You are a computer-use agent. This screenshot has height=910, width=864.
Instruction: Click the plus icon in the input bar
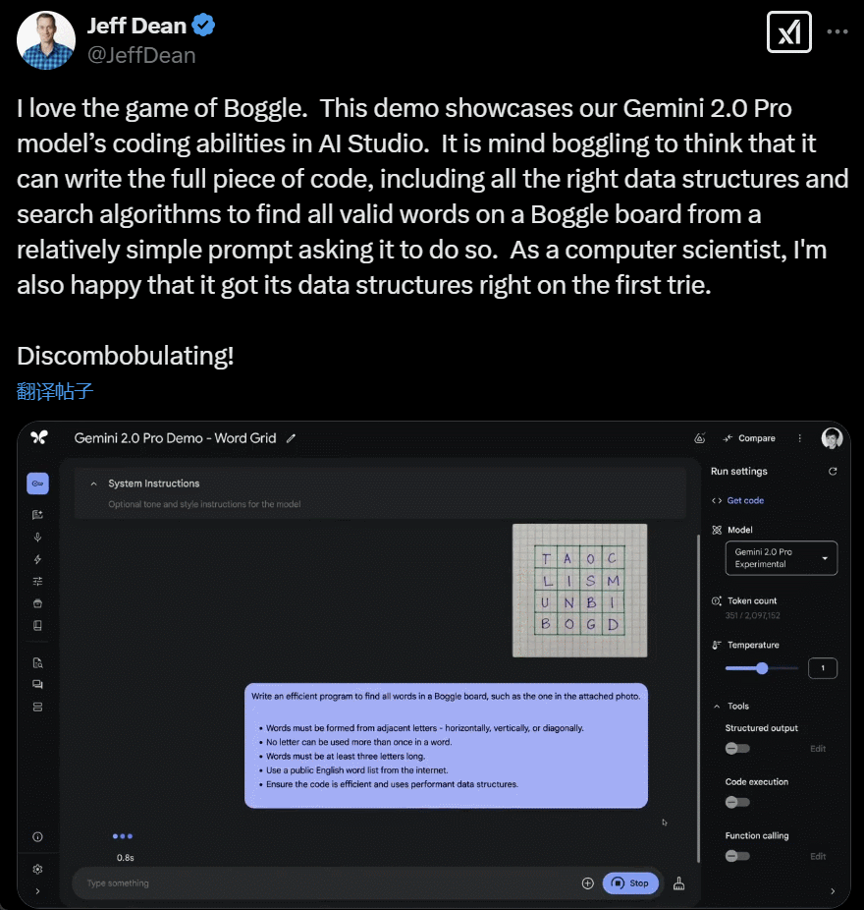[x=587, y=882]
